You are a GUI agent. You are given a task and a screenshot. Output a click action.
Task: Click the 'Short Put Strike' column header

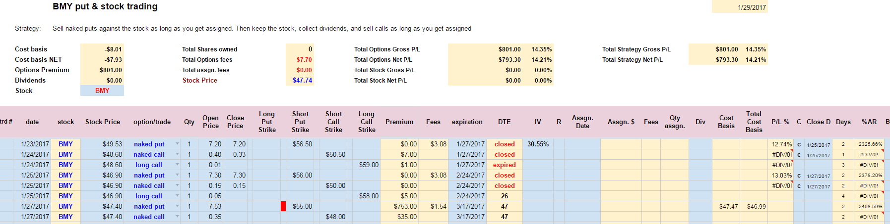300,122
